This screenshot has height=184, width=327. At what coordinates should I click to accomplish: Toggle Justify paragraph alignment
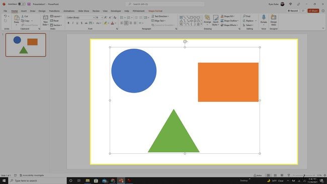point(135,23)
